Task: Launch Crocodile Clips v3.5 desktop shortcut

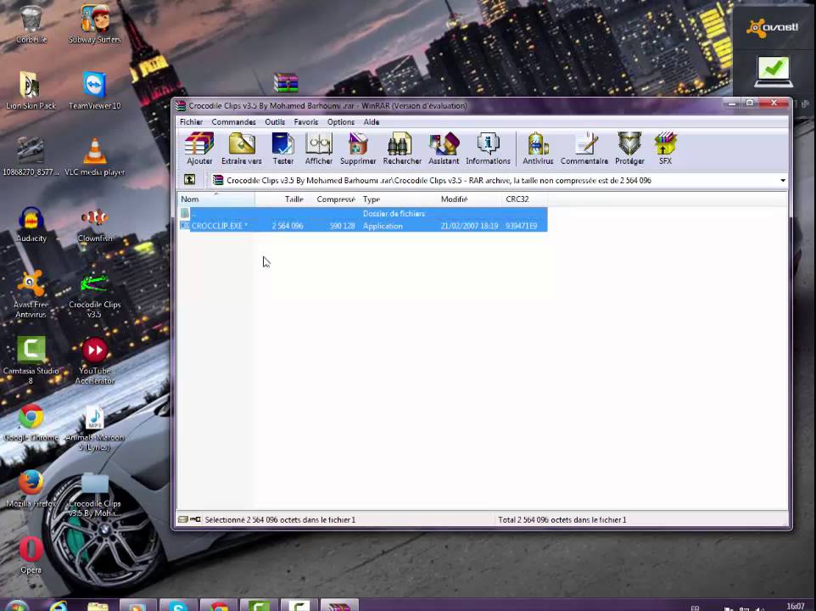Action: coord(95,295)
